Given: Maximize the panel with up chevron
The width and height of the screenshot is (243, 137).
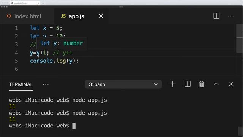Looking at the screenshot, I should (216, 84).
